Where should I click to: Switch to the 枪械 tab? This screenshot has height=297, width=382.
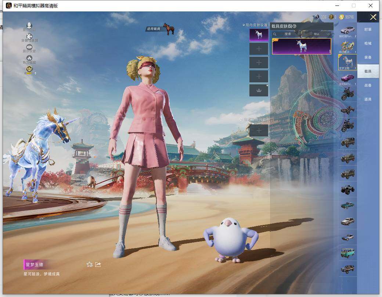(x=368, y=43)
